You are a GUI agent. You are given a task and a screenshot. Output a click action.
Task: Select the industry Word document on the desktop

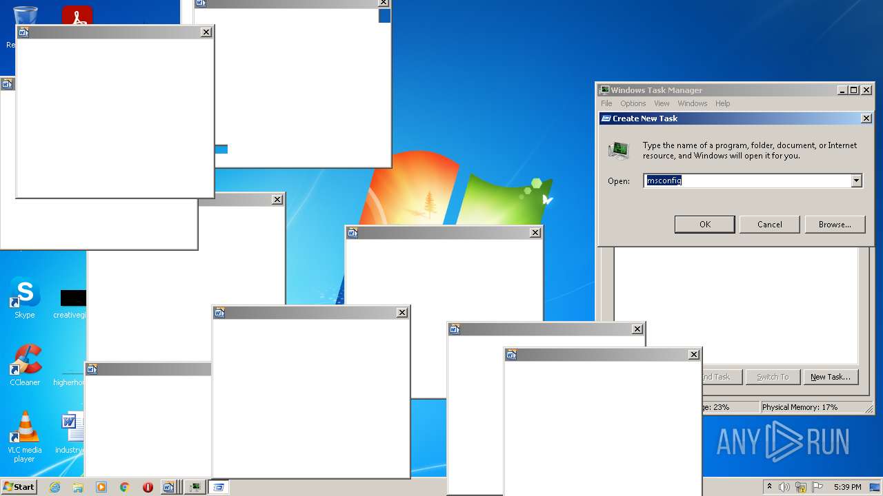pyautogui.click(x=71, y=434)
